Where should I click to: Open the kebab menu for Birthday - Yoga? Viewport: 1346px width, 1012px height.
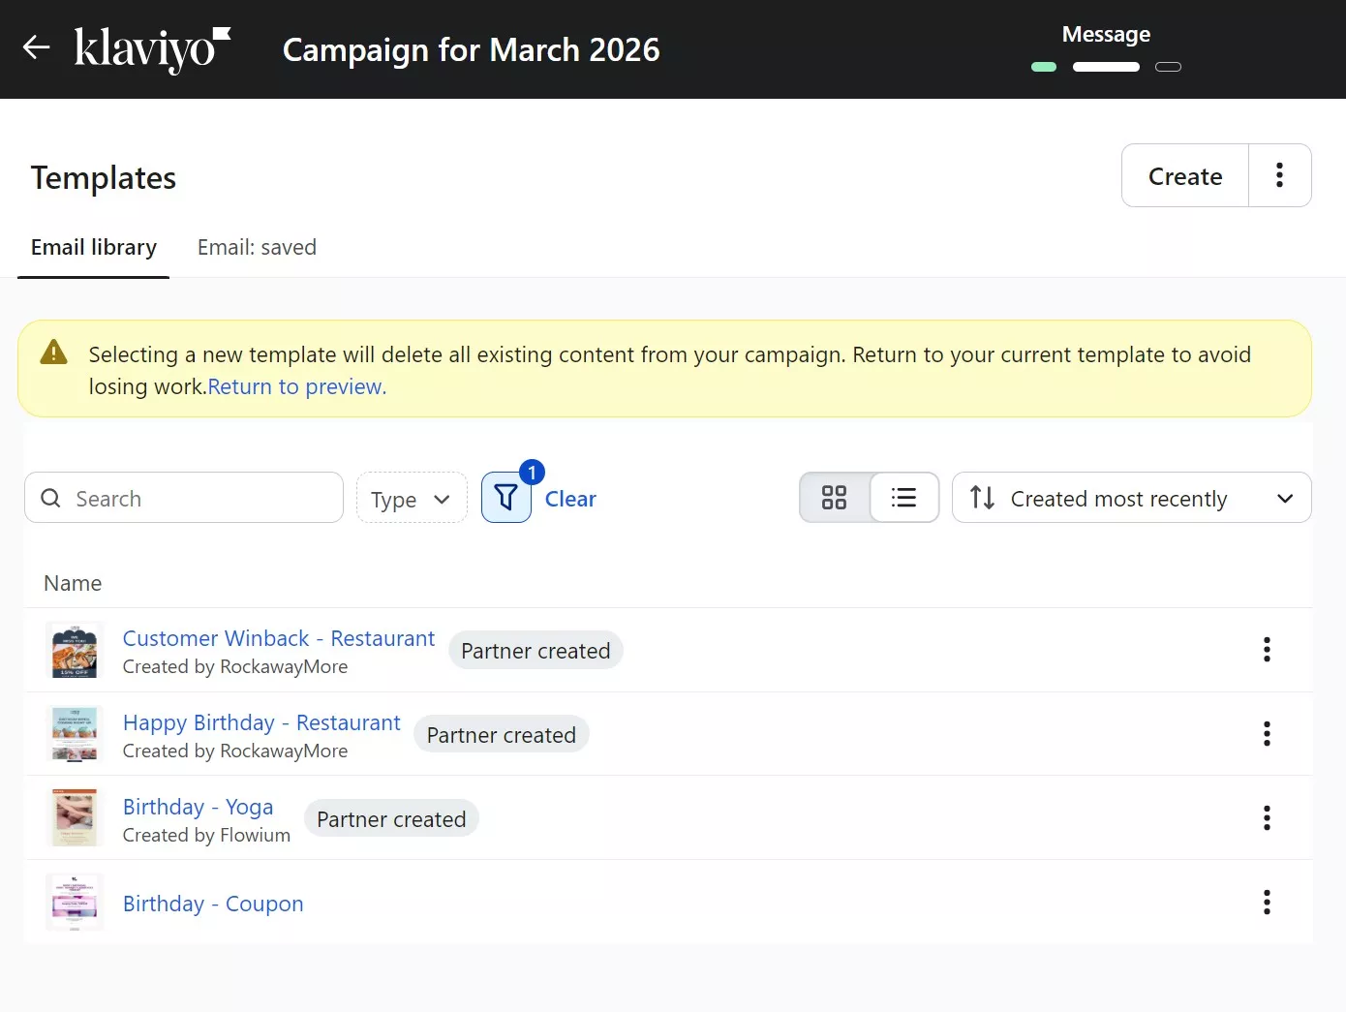[x=1266, y=818]
